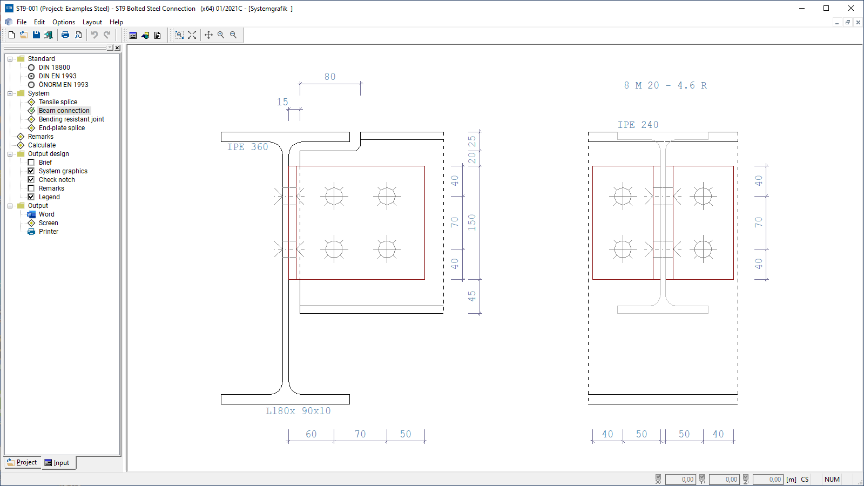Viewport: 864px width, 486px height.
Task: Activate the zoom window selection tool
Action: [x=179, y=35]
